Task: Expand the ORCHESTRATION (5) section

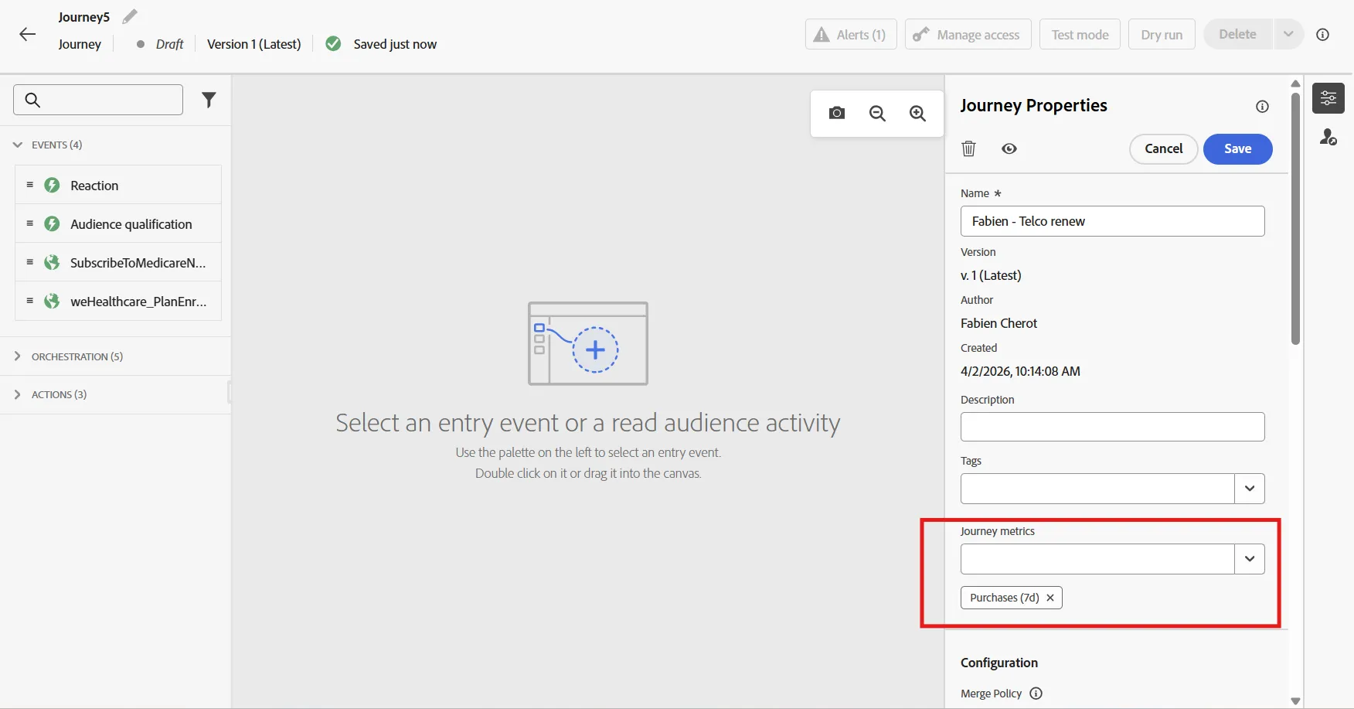Action: [18, 356]
